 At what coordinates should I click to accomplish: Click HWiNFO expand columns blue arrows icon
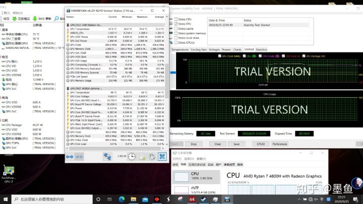point(70,157)
